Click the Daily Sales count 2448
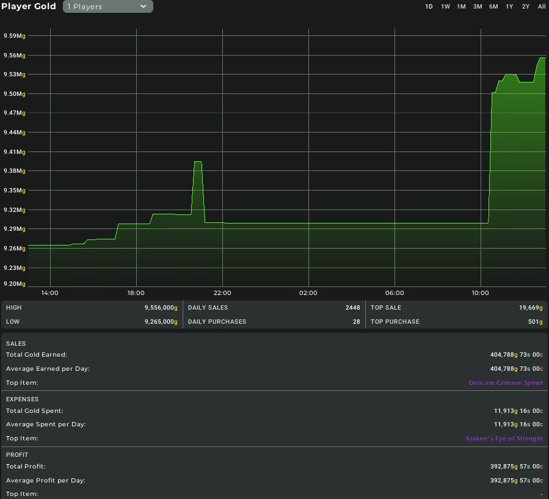 tap(352, 308)
